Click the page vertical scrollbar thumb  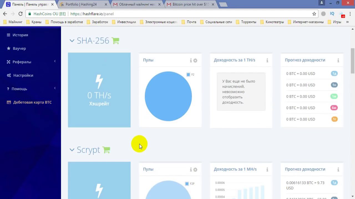click(x=353, y=61)
